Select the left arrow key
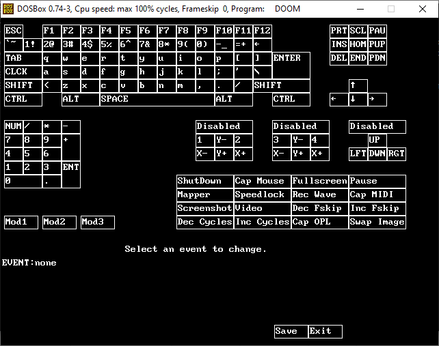This screenshot has height=346, width=439. click(339, 99)
